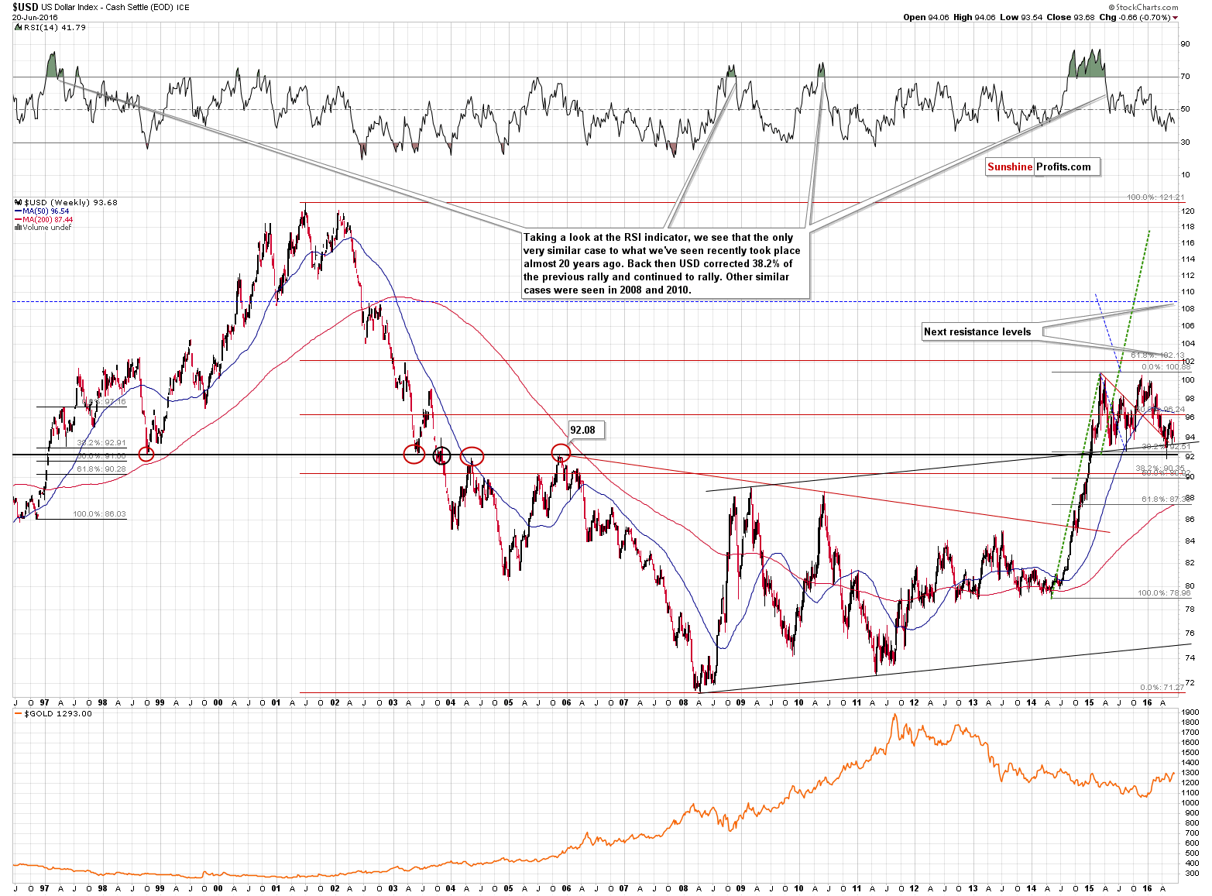
Task: Click year label 99 under the gold panel
Action: pos(160,888)
